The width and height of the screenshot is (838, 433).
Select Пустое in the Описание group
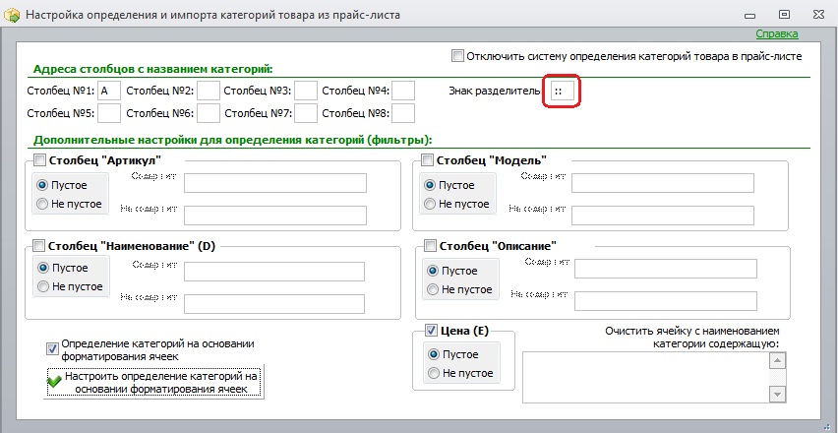click(433, 271)
